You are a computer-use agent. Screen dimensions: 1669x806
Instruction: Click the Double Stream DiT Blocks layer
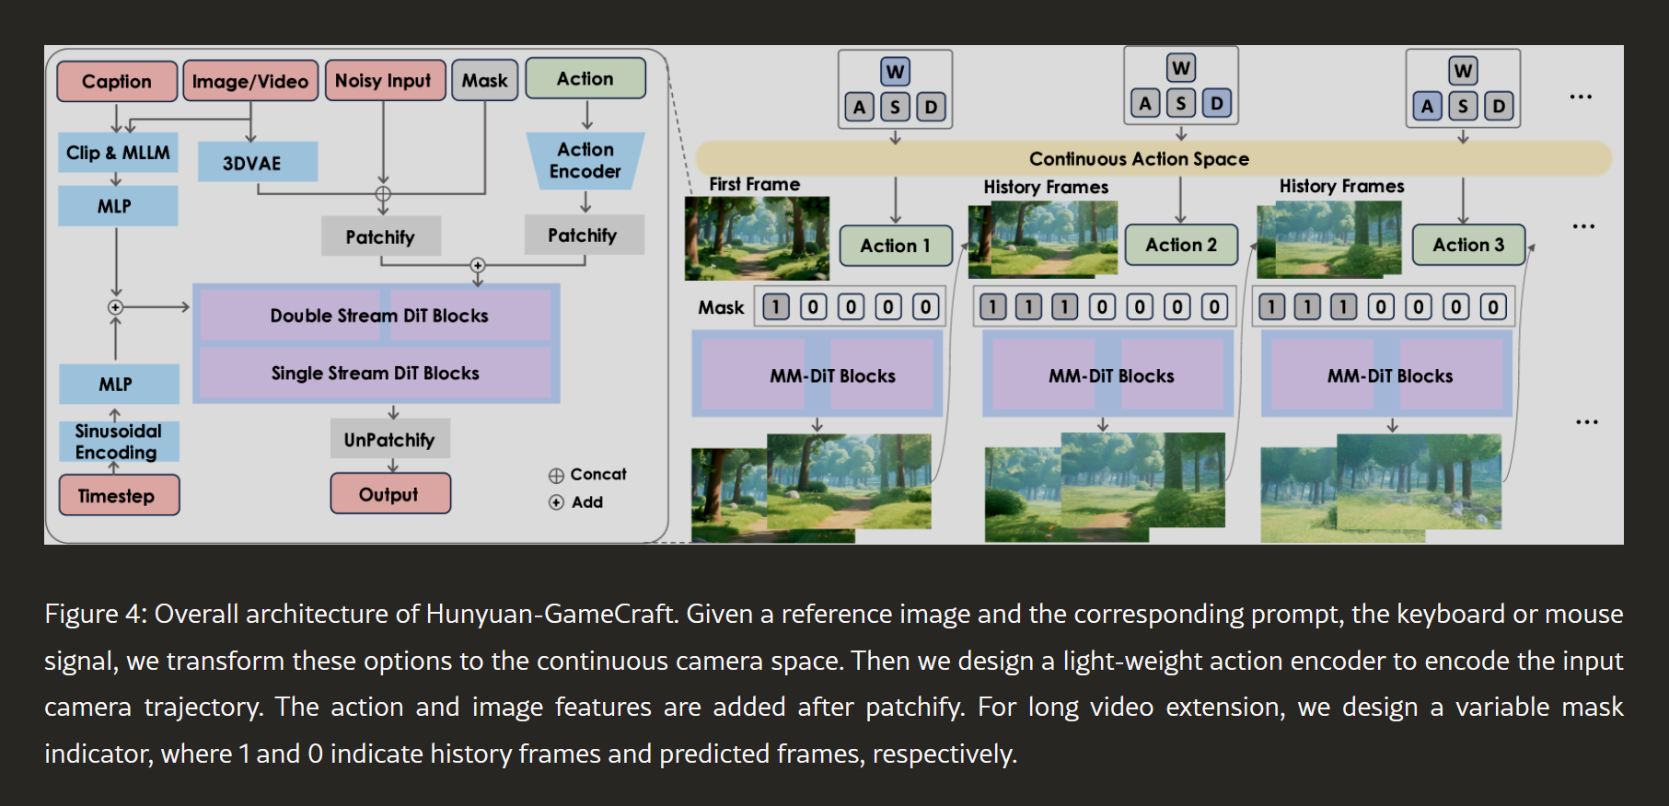click(x=376, y=315)
